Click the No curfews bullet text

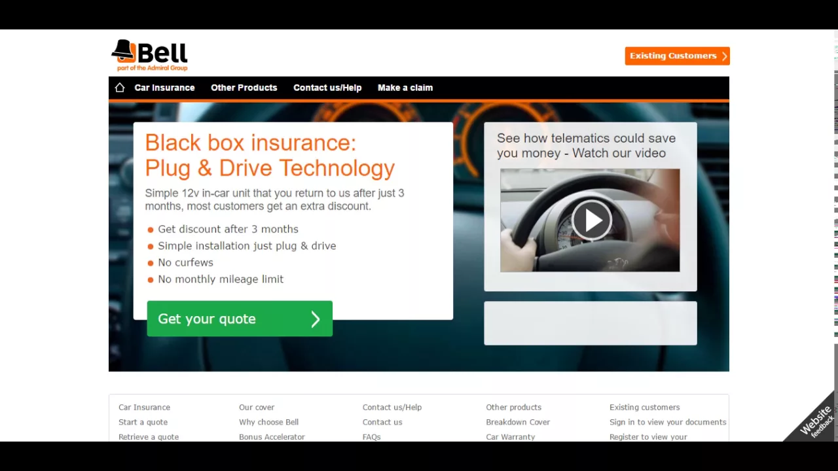pos(185,262)
